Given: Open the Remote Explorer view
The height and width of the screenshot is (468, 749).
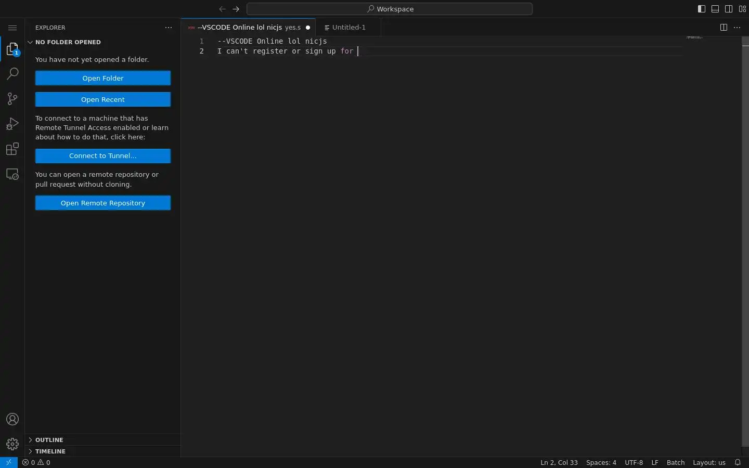Looking at the screenshot, I should (12, 174).
